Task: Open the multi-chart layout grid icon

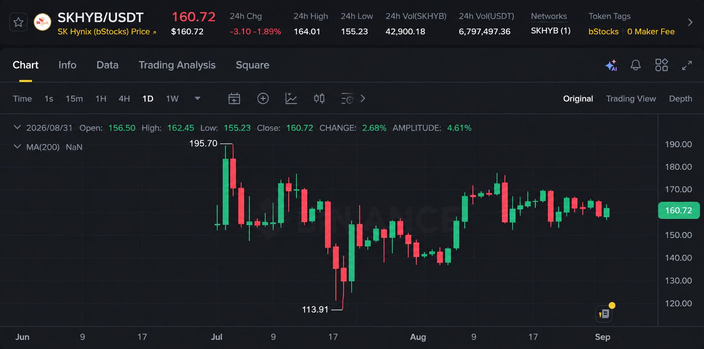Action: 661,65
